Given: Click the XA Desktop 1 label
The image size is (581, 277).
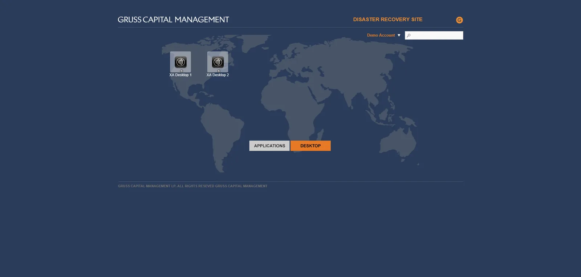Looking at the screenshot, I should [x=180, y=75].
